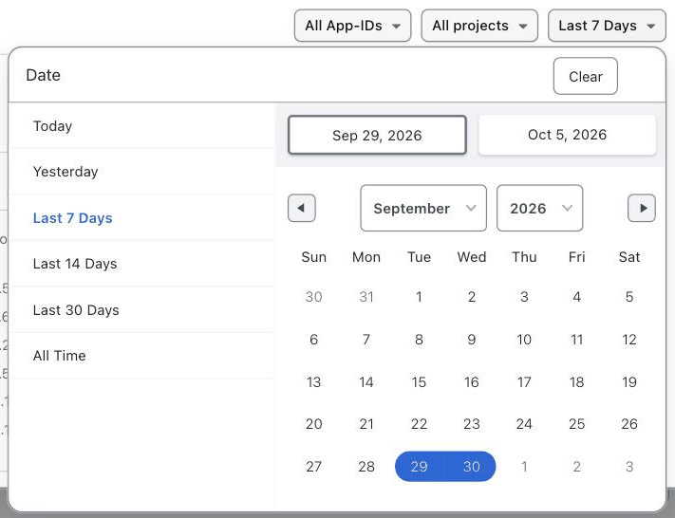Choose the Last 7 Days preset
Viewport: 675px width, 518px height.
[x=142, y=217]
